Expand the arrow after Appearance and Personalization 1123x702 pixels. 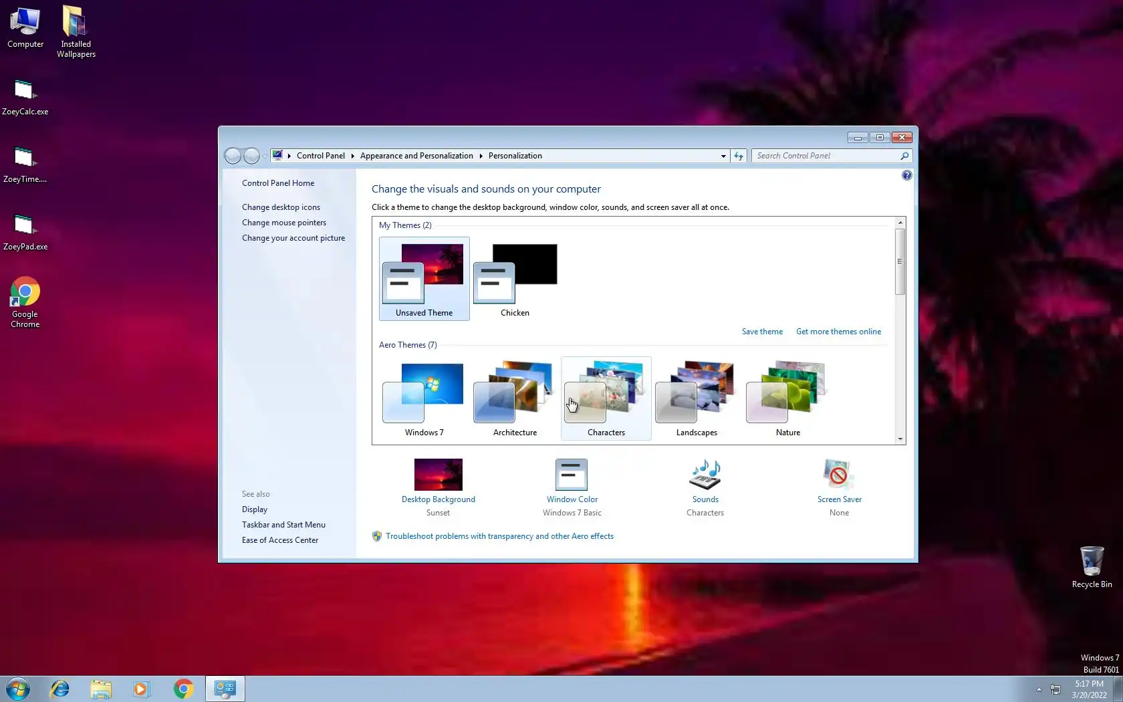pos(481,156)
